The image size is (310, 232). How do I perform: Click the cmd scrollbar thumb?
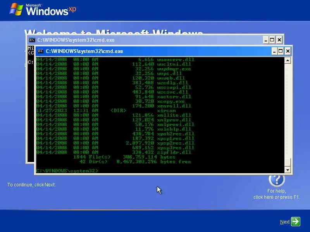288,162
